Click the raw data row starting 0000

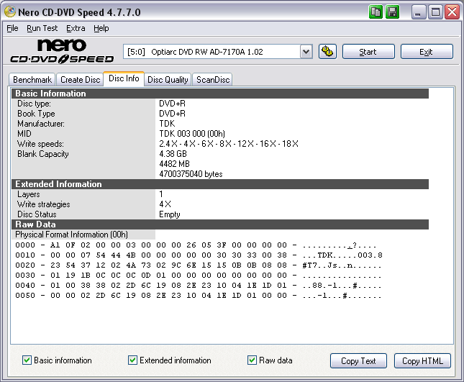pyautogui.click(x=196, y=245)
